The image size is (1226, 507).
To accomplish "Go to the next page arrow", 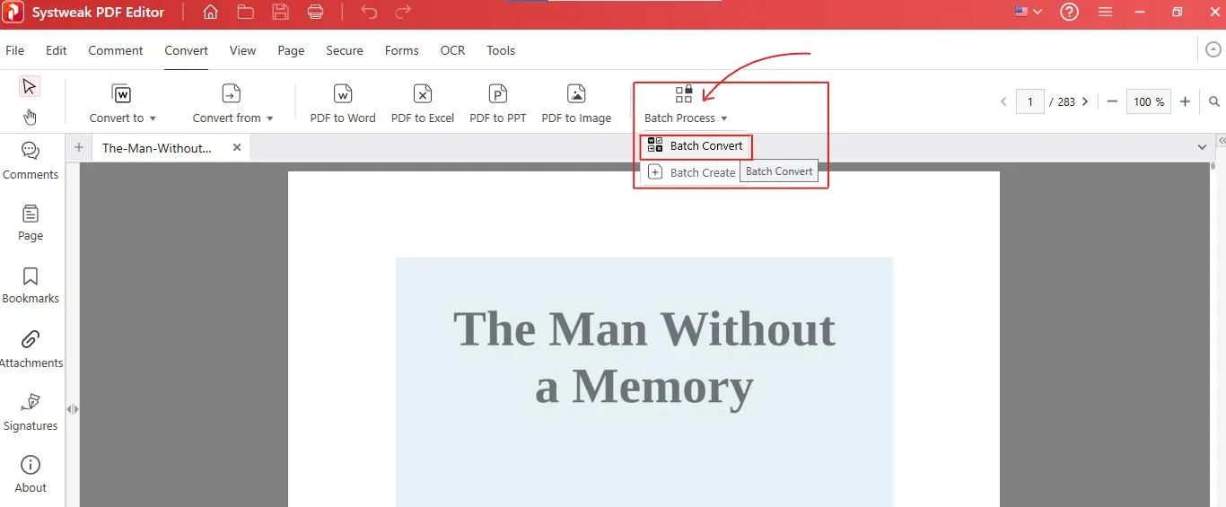I will (x=1085, y=102).
